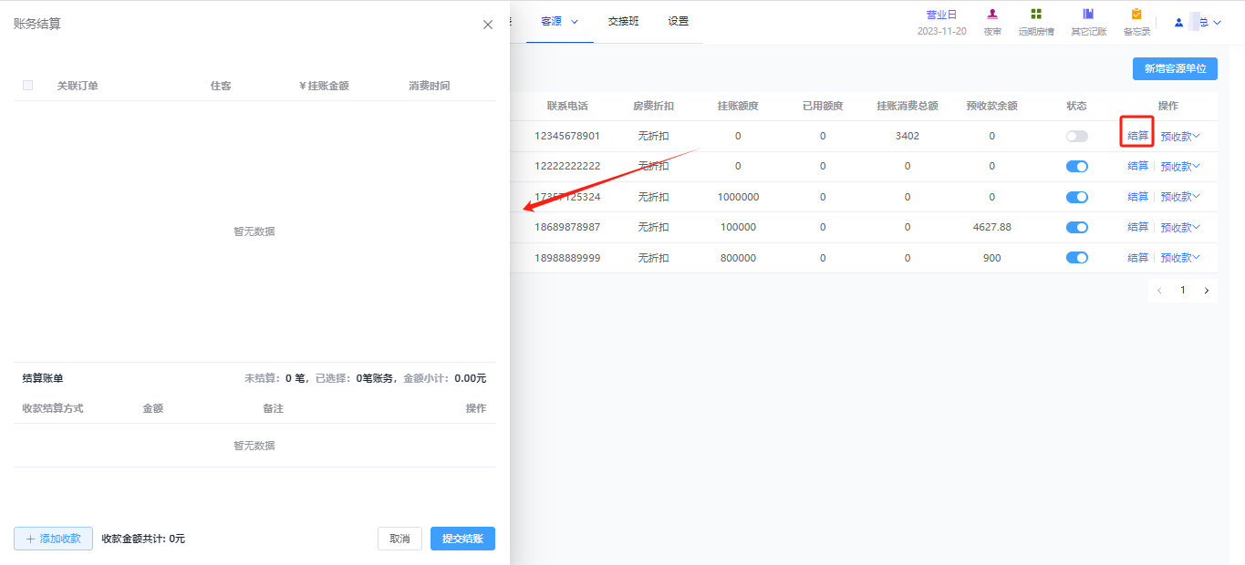Enable the status toggle for phone 12345678901

[1077, 136]
